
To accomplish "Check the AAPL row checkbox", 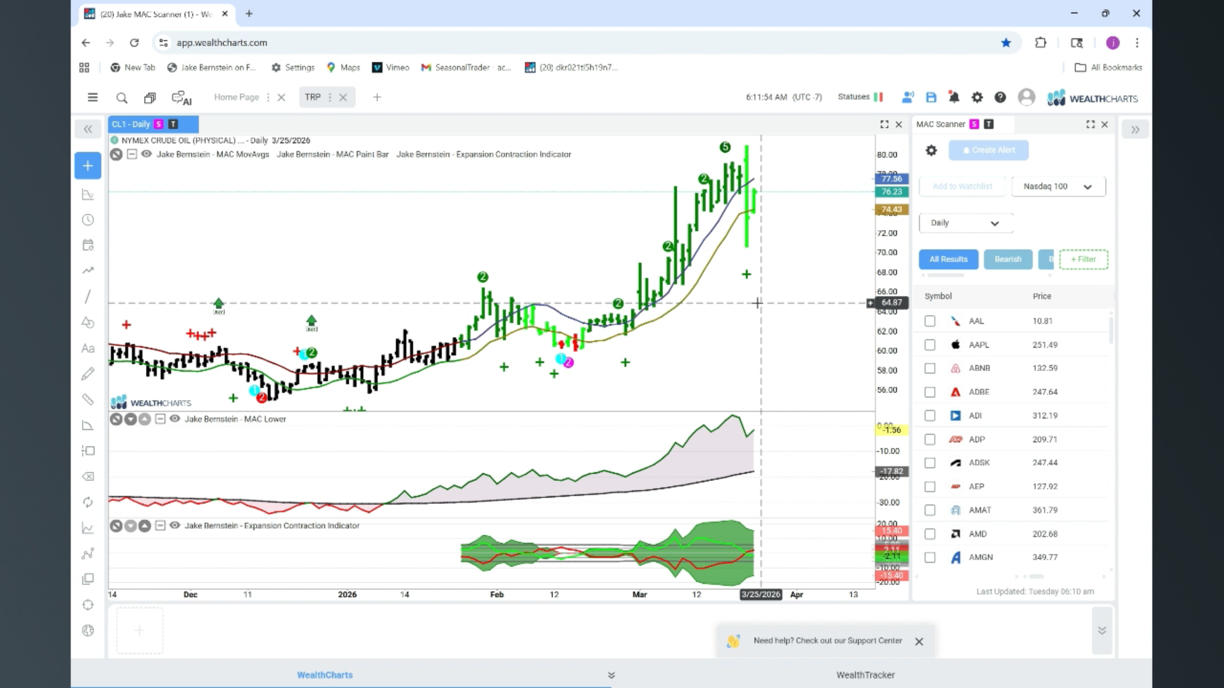I will coord(930,345).
